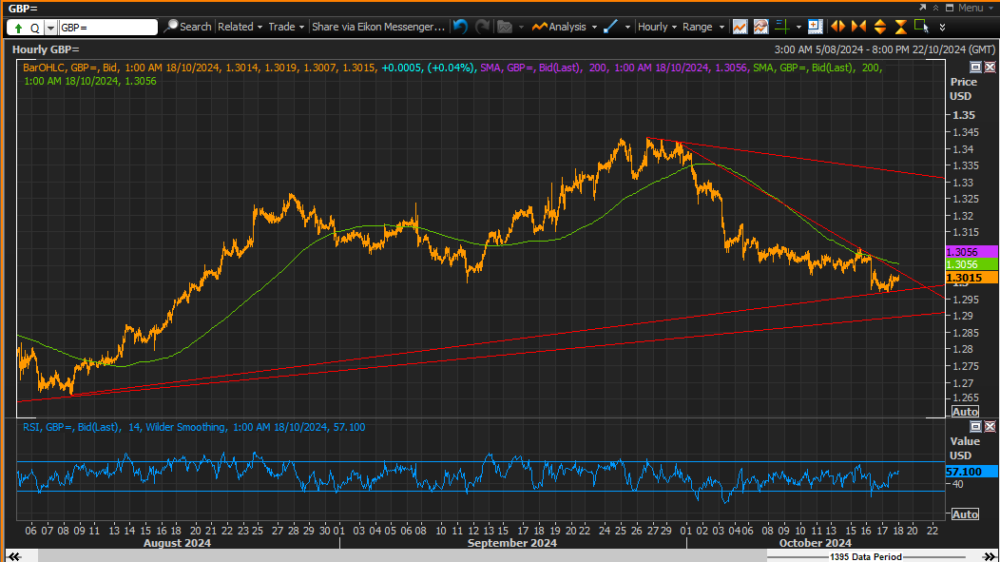The height and width of the screenshot is (562, 1000).
Task: Open the Related dropdown menu
Action: [x=240, y=27]
